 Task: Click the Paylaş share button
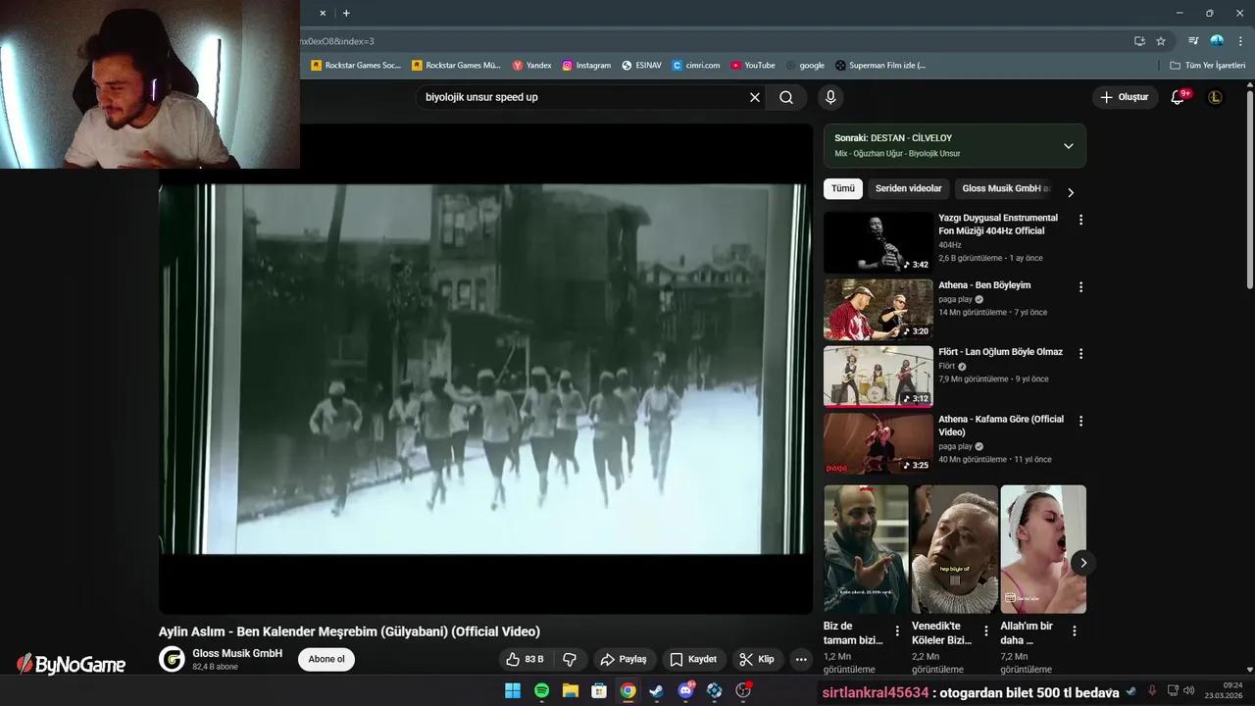624,660
